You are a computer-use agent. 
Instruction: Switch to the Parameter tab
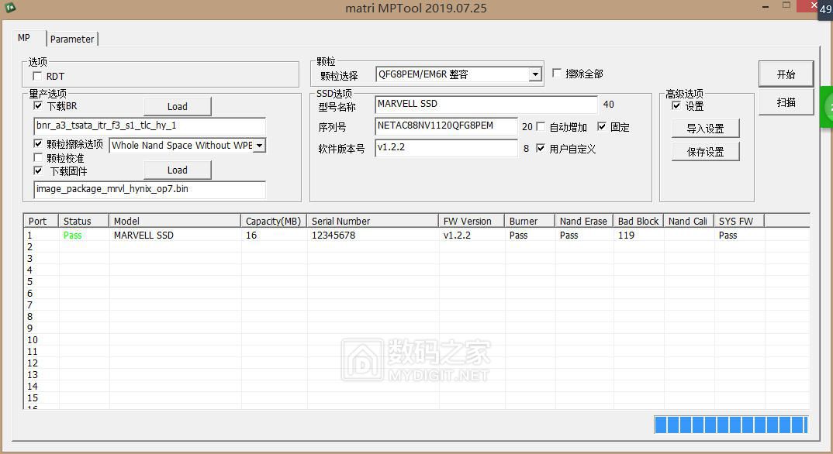72,39
